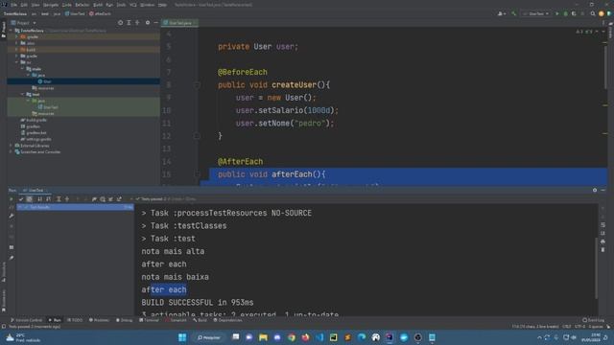The height and width of the screenshot is (345, 614).
Task: Expand all test results
Action: coord(59,199)
